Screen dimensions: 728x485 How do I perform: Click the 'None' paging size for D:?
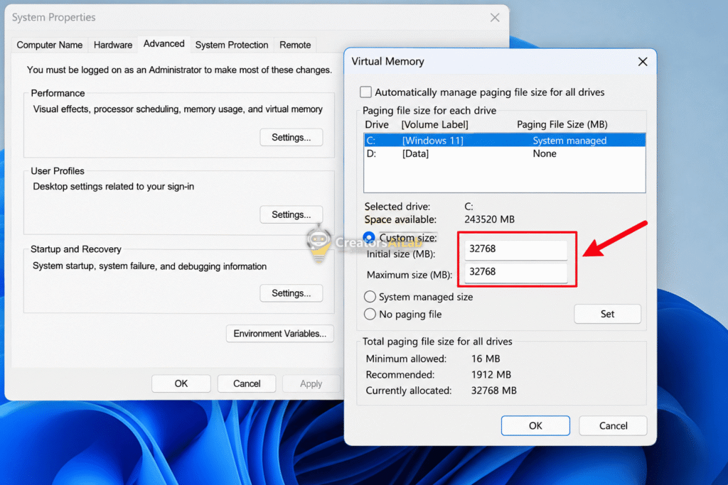coord(545,153)
